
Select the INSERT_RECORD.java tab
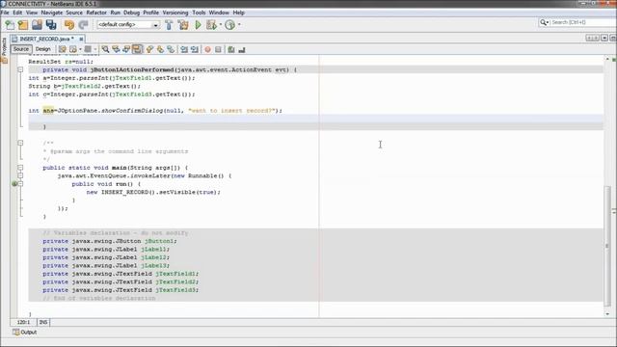46,39
